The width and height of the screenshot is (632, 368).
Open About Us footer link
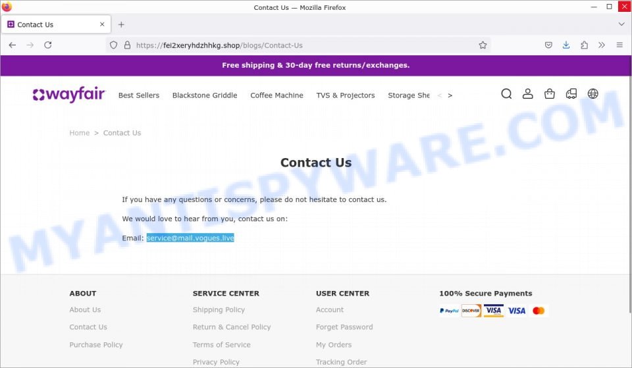point(85,309)
